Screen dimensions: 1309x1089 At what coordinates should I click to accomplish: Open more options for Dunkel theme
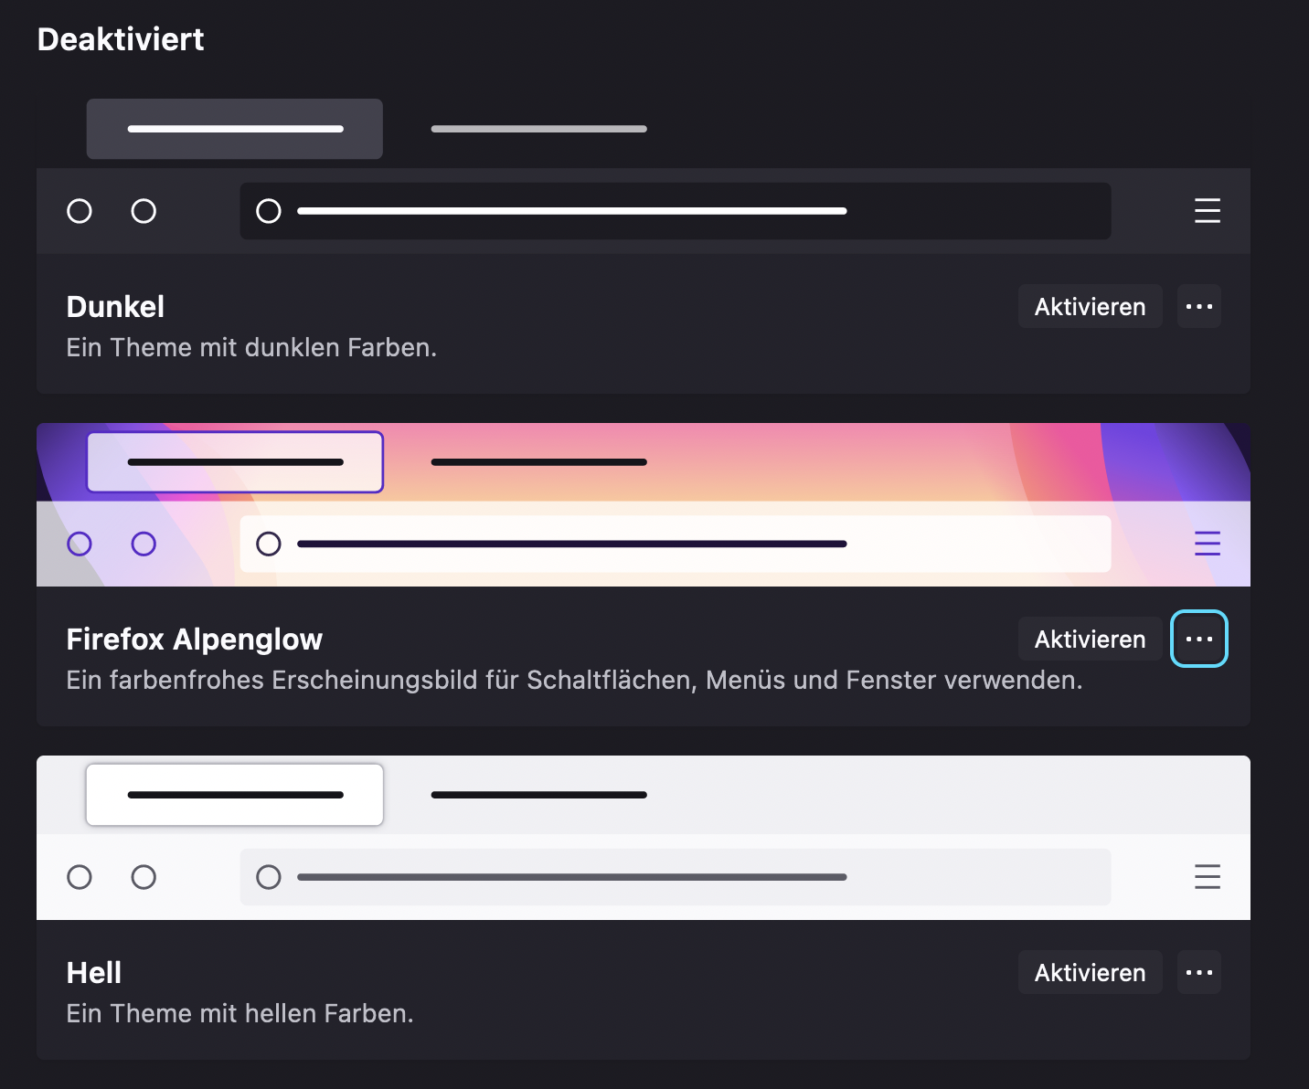(1199, 306)
